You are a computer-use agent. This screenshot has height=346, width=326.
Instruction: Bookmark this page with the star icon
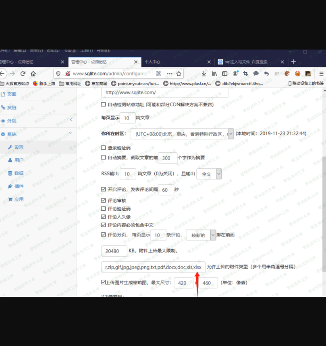(x=179, y=74)
